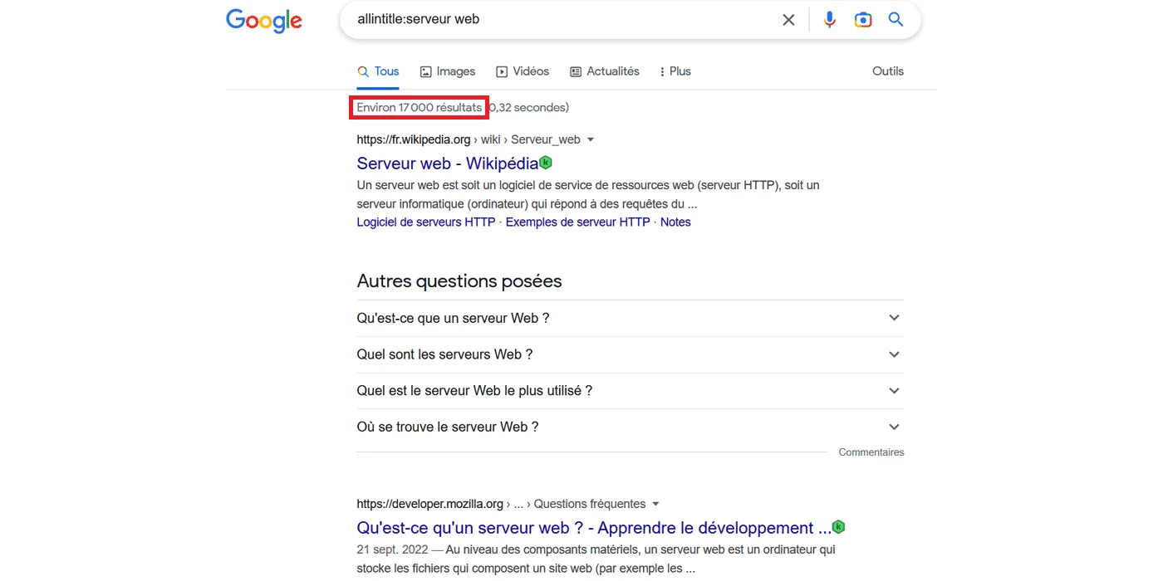
Task: Select the Vidéos search filter icon
Action: (502, 71)
